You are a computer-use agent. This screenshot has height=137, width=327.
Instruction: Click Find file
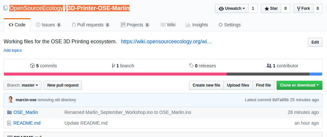264,85
